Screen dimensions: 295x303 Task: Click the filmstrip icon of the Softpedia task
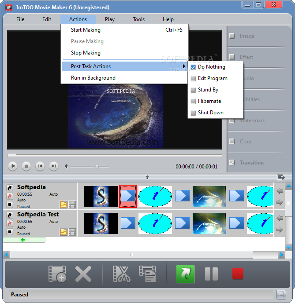72,204
